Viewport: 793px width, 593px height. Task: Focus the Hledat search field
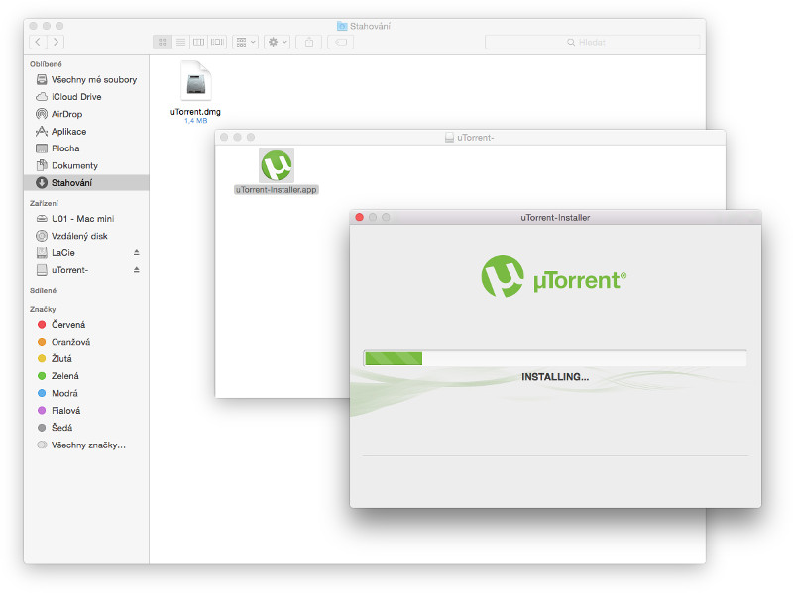tap(592, 42)
